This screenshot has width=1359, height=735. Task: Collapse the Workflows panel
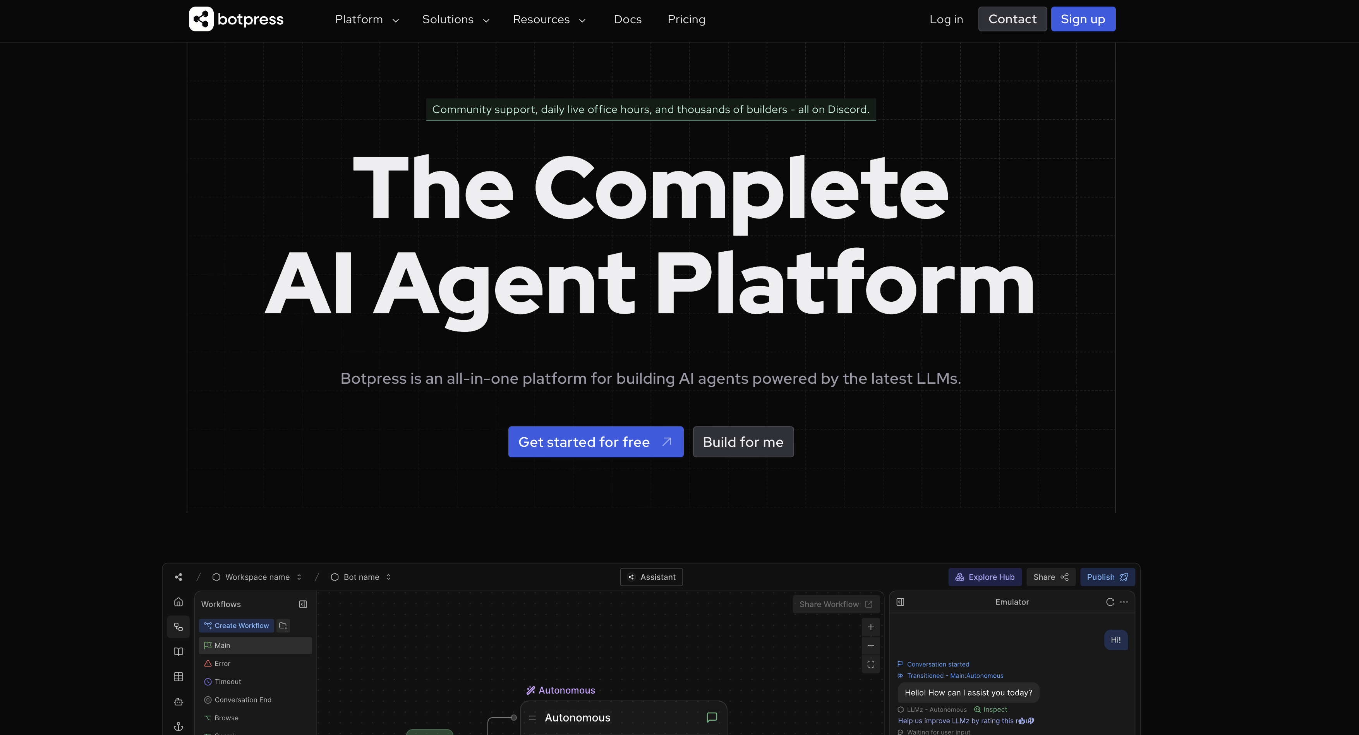303,604
